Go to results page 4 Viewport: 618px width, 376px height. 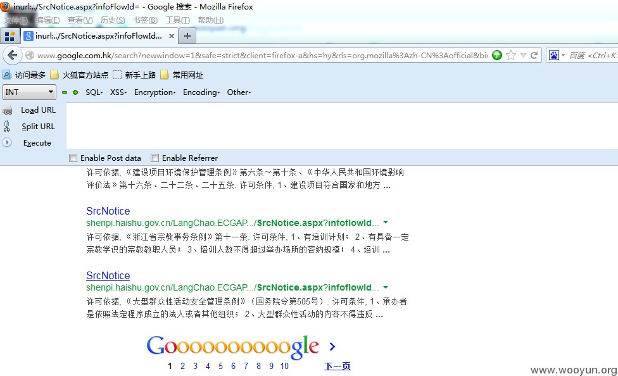[x=208, y=366]
